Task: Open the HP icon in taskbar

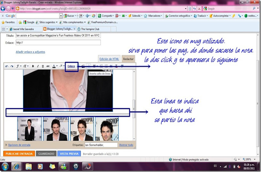Action: 76,166
